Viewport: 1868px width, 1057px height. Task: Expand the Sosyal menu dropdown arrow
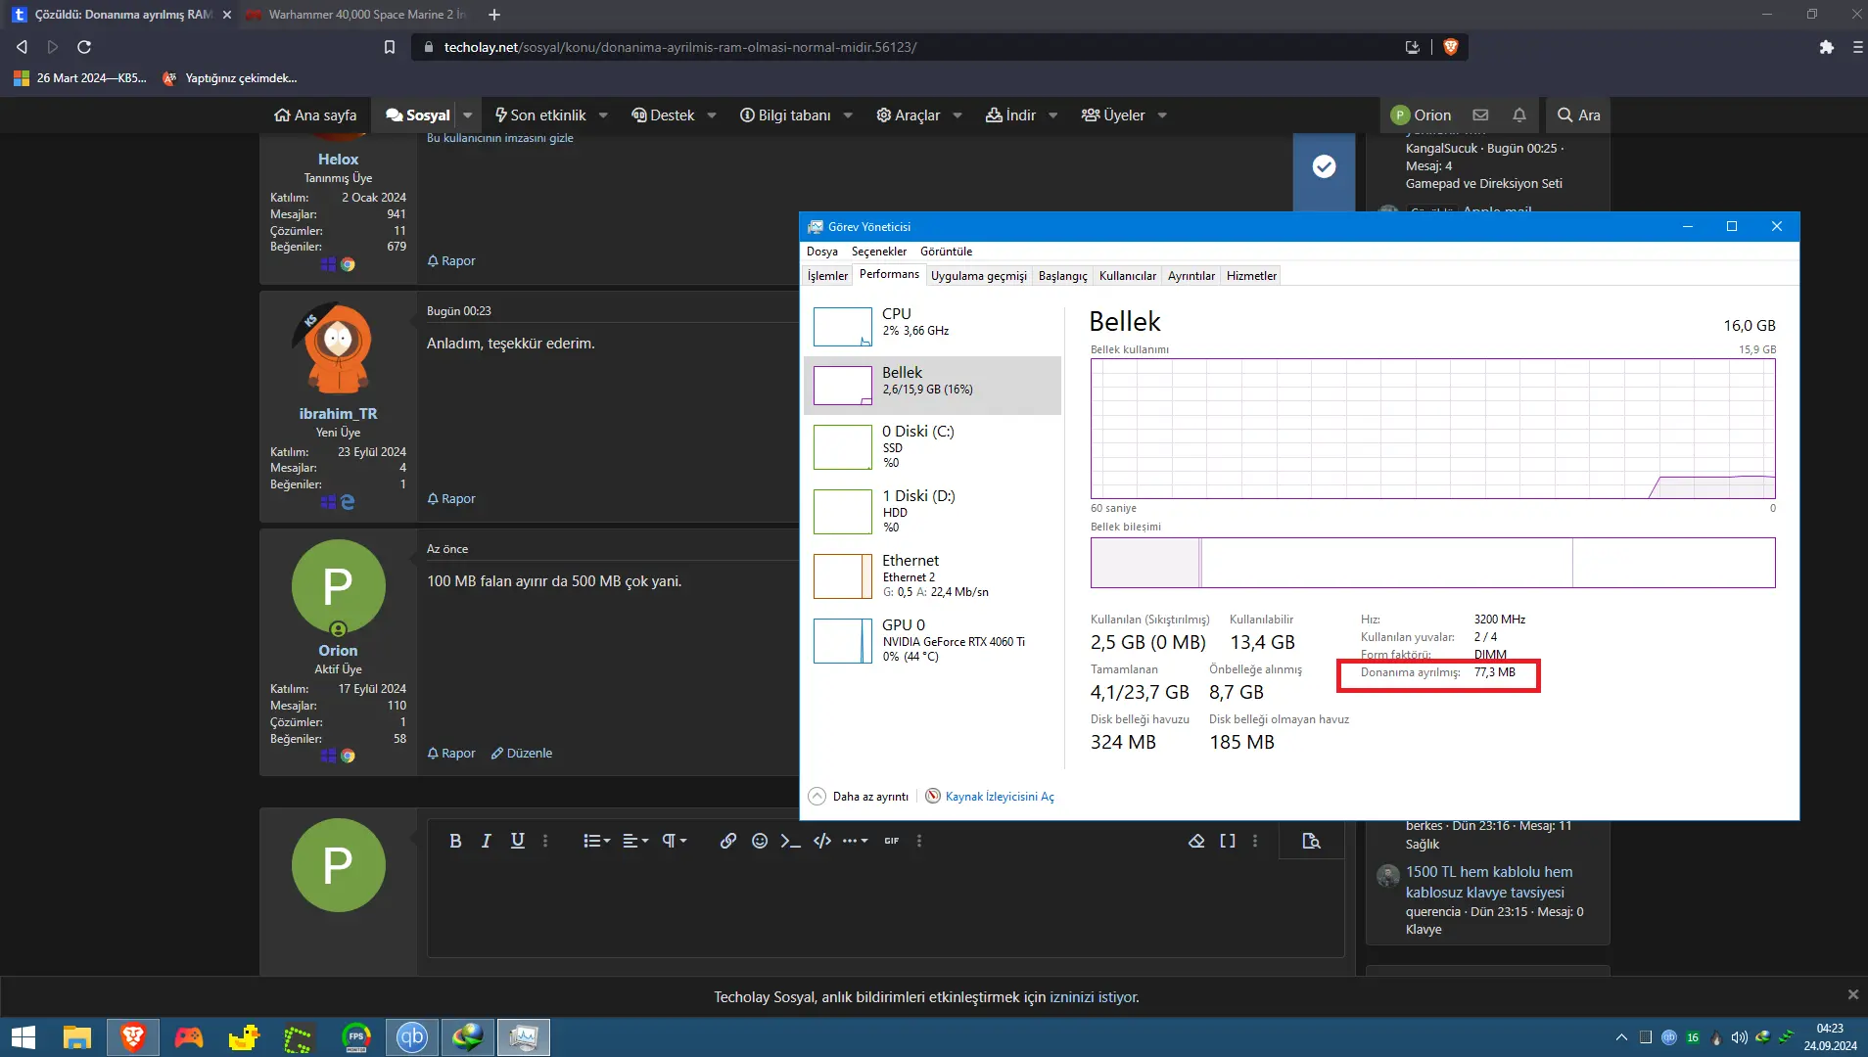(468, 115)
